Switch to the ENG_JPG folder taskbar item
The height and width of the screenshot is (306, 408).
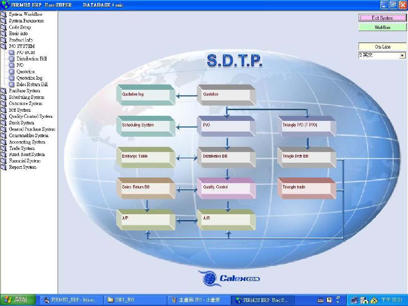pos(135,300)
